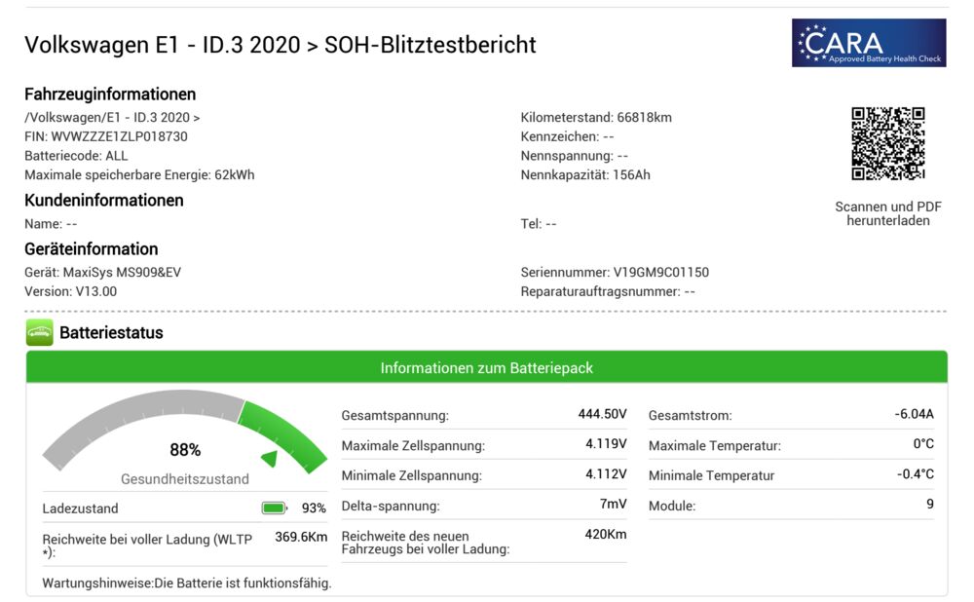The height and width of the screenshot is (602, 974).
Task: Click the green battery icon beside Ladezustand
Action: pos(274,508)
